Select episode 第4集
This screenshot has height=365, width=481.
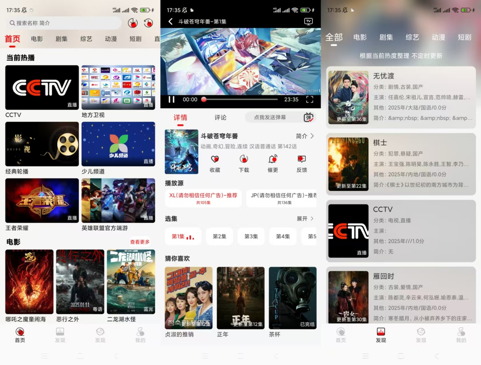[x=283, y=236]
